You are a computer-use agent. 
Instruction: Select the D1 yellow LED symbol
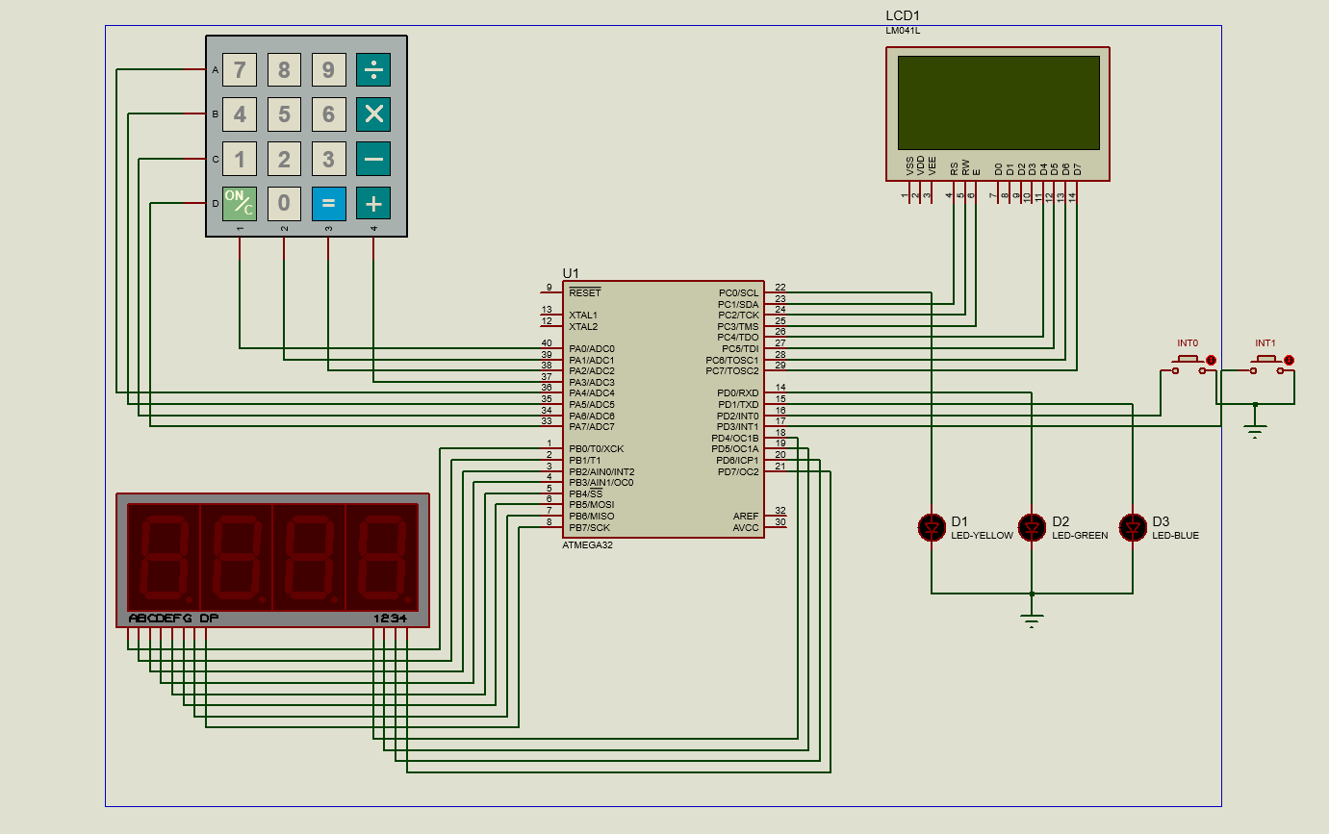tap(932, 526)
